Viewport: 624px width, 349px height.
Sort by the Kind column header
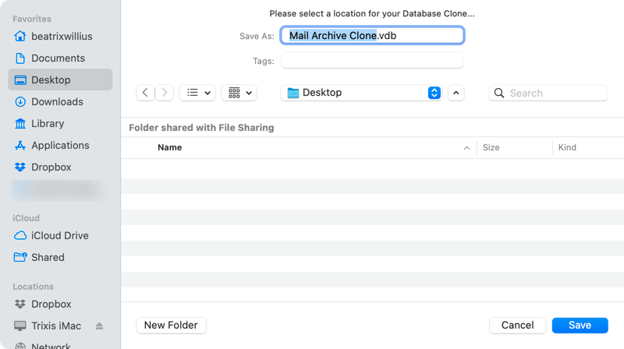[567, 147]
